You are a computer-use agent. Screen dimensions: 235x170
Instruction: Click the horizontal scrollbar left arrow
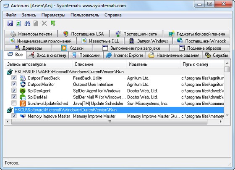point(8,122)
